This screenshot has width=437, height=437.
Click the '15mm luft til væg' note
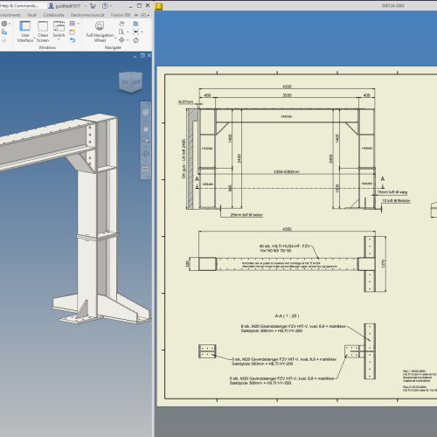pos(392,192)
